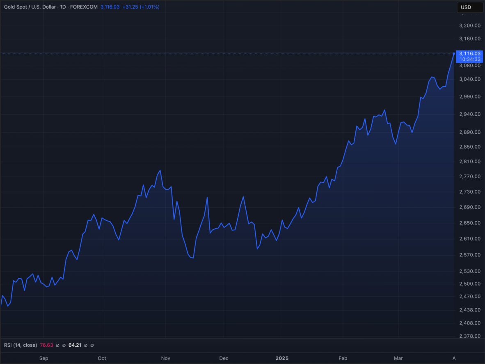Screen dimensions: 485x364
Task: Click the Oct label on time axis
Action: click(x=102, y=358)
